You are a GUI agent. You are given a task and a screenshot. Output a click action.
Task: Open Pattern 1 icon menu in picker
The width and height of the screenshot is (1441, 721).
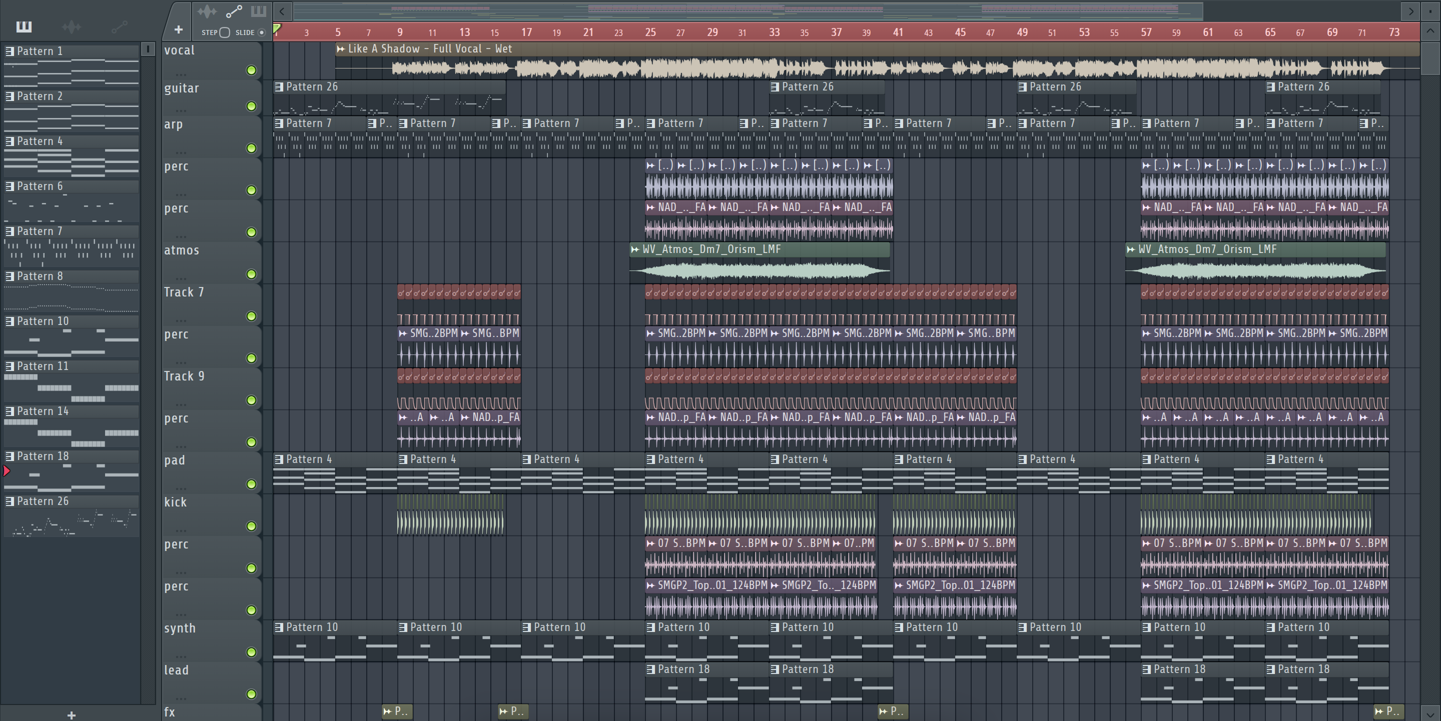[x=10, y=51]
